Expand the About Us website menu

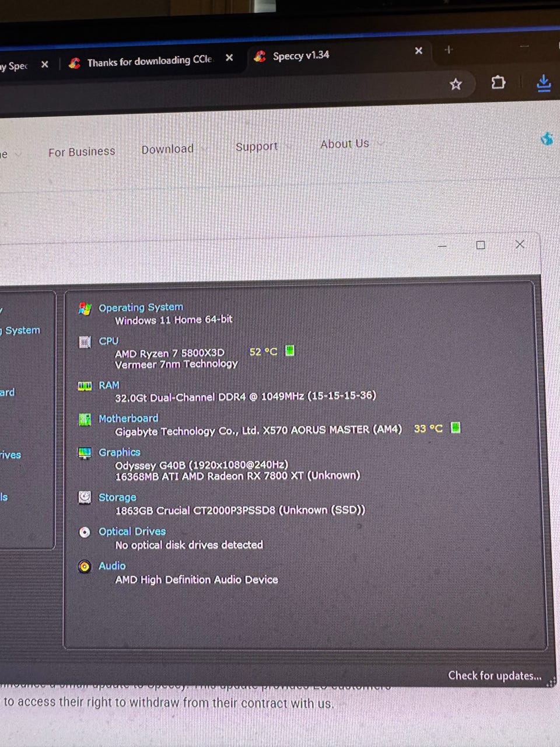click(x=345, y=144)
